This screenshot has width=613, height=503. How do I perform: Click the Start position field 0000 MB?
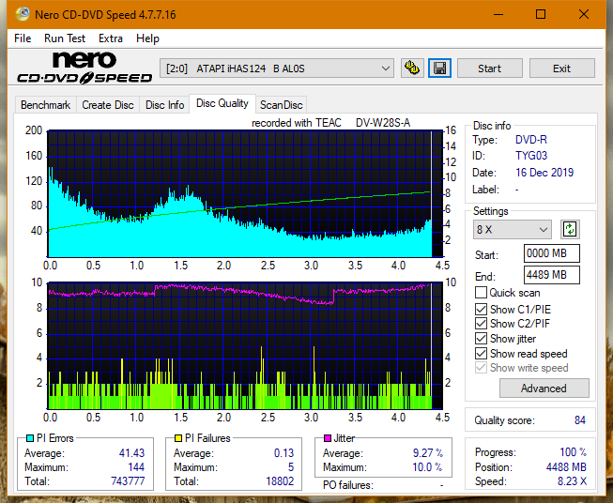pyautogui.click(x=552, y=253)
